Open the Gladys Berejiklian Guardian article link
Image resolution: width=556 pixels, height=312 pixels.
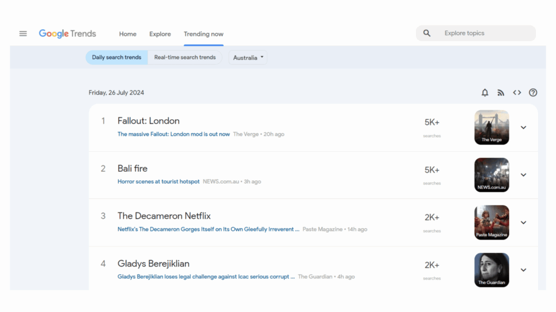206,277
